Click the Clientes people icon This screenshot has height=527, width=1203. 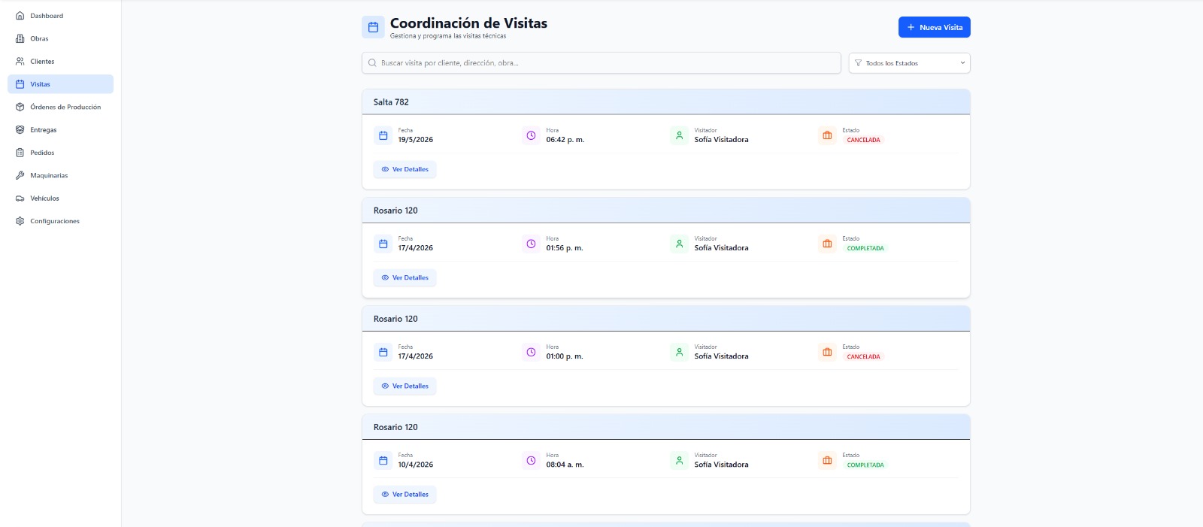20,62
